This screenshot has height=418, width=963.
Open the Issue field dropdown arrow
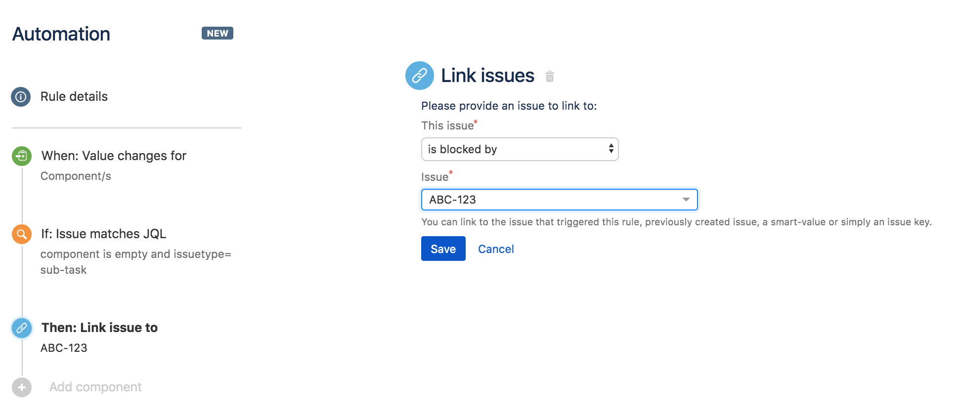[686, 200]
